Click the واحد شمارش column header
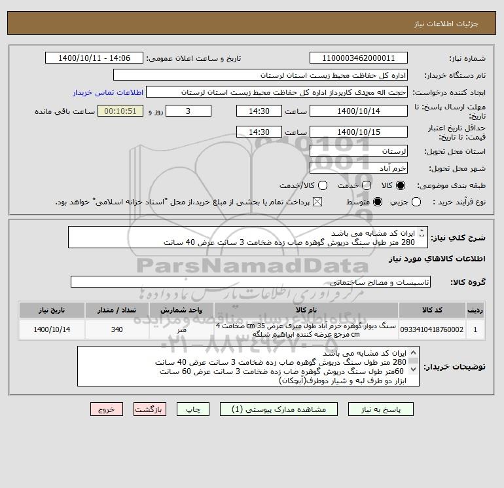Viewport: 504px width, 488px height. tap(181, 310)
